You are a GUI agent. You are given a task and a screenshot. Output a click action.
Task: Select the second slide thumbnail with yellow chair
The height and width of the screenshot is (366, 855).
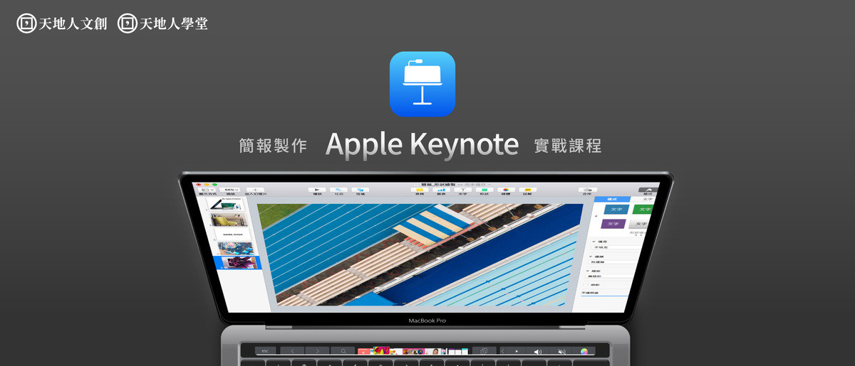point(229,220)
